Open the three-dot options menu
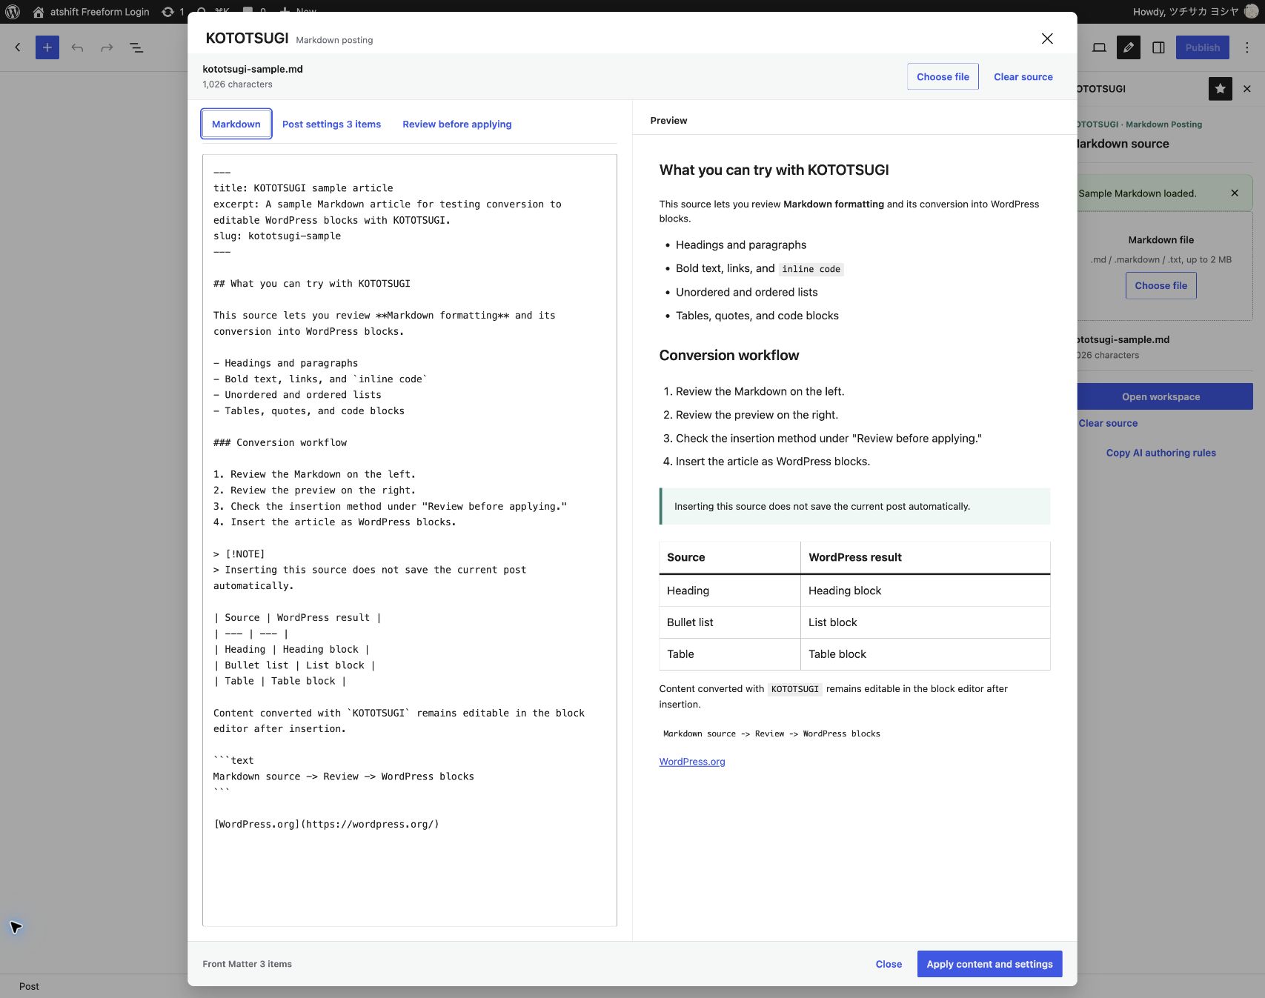1265x998 pixels. coord(1247,47)
